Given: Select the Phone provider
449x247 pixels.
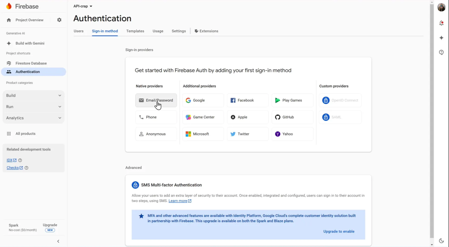Looking at the screenshot, I should 156,117.
